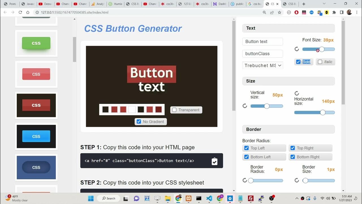This screenshot has height=204, width=362.
Task: Check the Transparent checkbox
Action: click(174, 110)
